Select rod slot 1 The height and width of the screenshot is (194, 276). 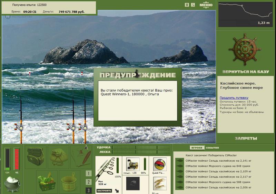89,174
